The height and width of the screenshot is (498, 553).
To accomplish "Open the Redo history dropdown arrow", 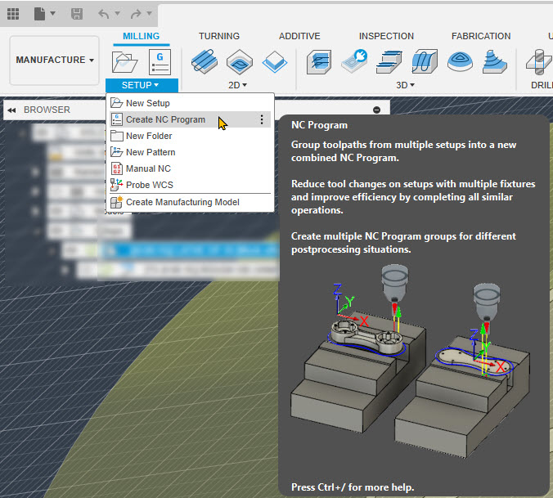I will pos(150,13).
